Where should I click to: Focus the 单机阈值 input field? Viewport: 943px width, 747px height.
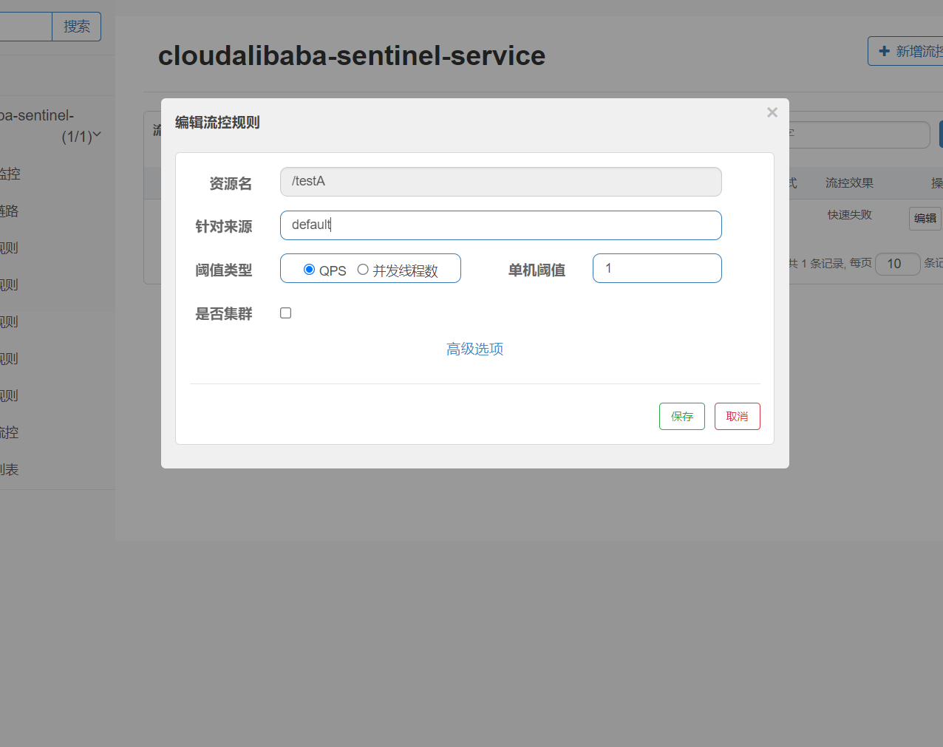point(657,268)
